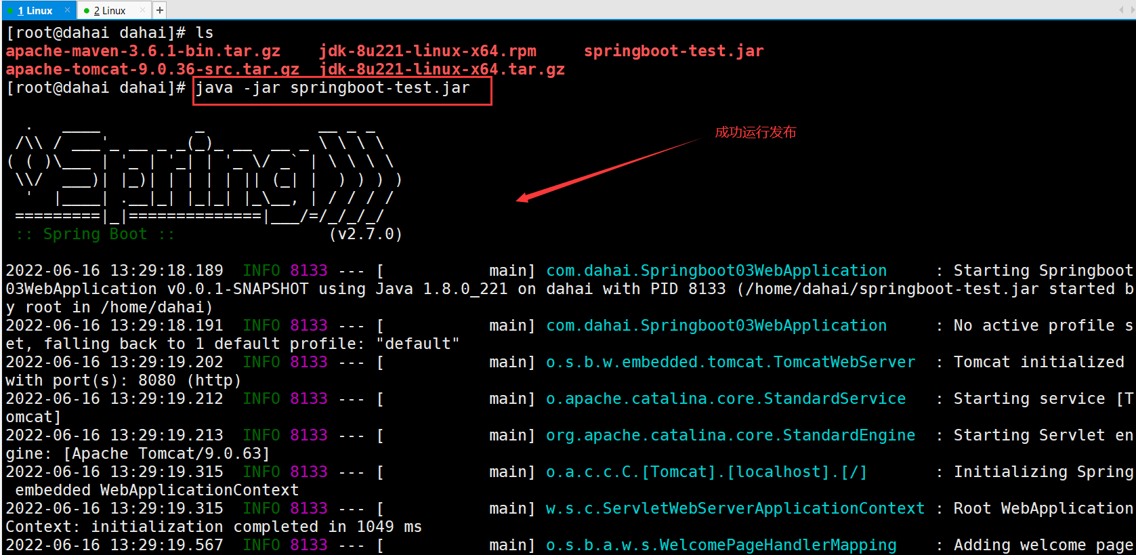The width and height of the screenshot is (1136, 555).
Task: Click the text "embedded WebApplicationContext"
Action: pos(157,491)
